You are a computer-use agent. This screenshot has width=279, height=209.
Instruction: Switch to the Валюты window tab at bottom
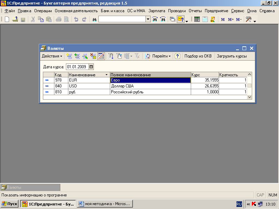point(30,187)
